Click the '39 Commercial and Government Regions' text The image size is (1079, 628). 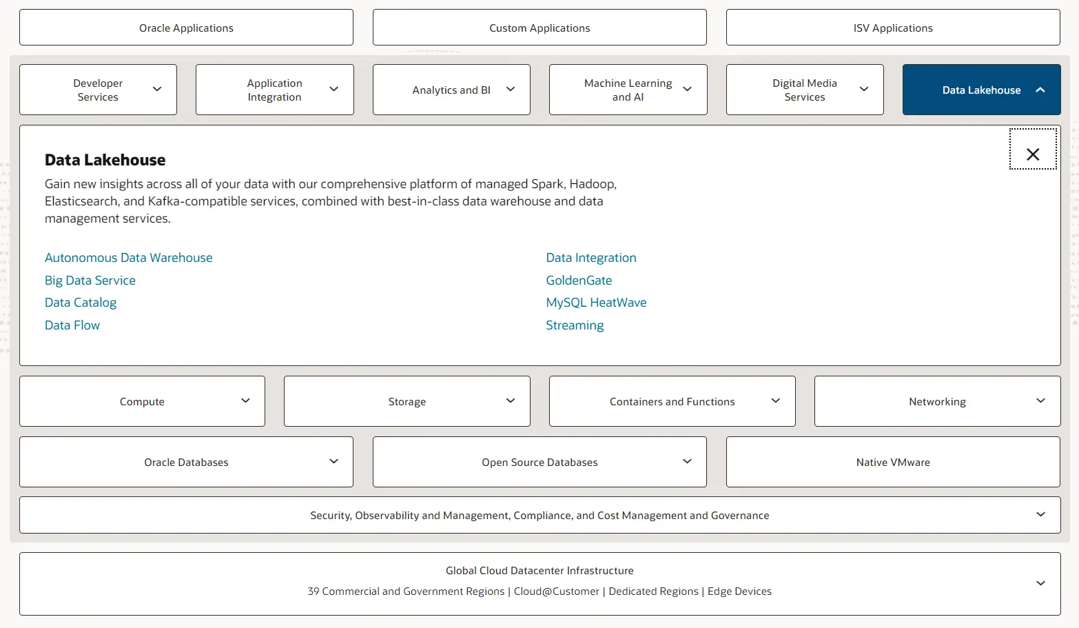tap(406, 591)
